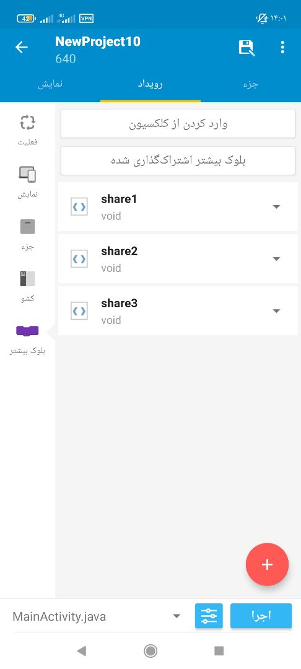Expand the share3 dropdown arrow

(x=276, y=311)
